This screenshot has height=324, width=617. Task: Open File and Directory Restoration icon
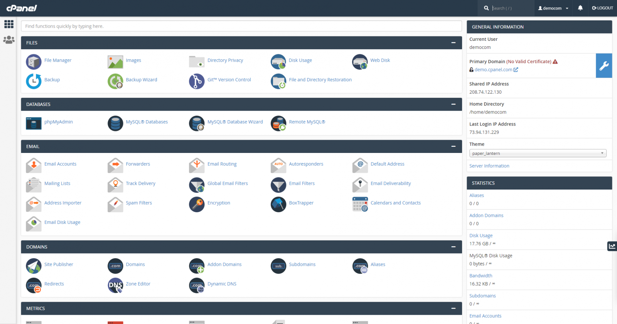coord(278,81)
